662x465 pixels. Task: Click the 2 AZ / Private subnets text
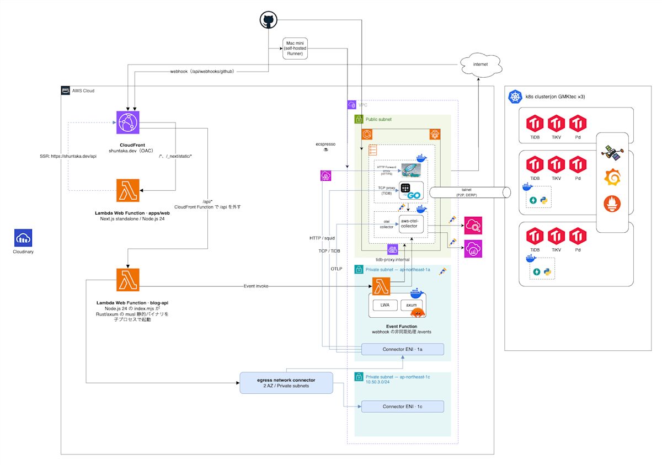(286, 386)
